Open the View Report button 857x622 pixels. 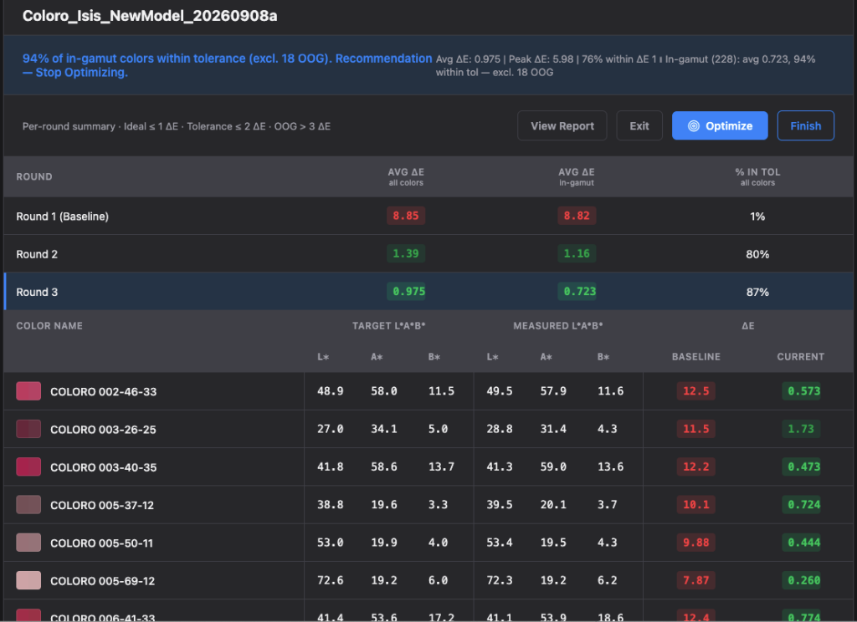click(562, 125)
